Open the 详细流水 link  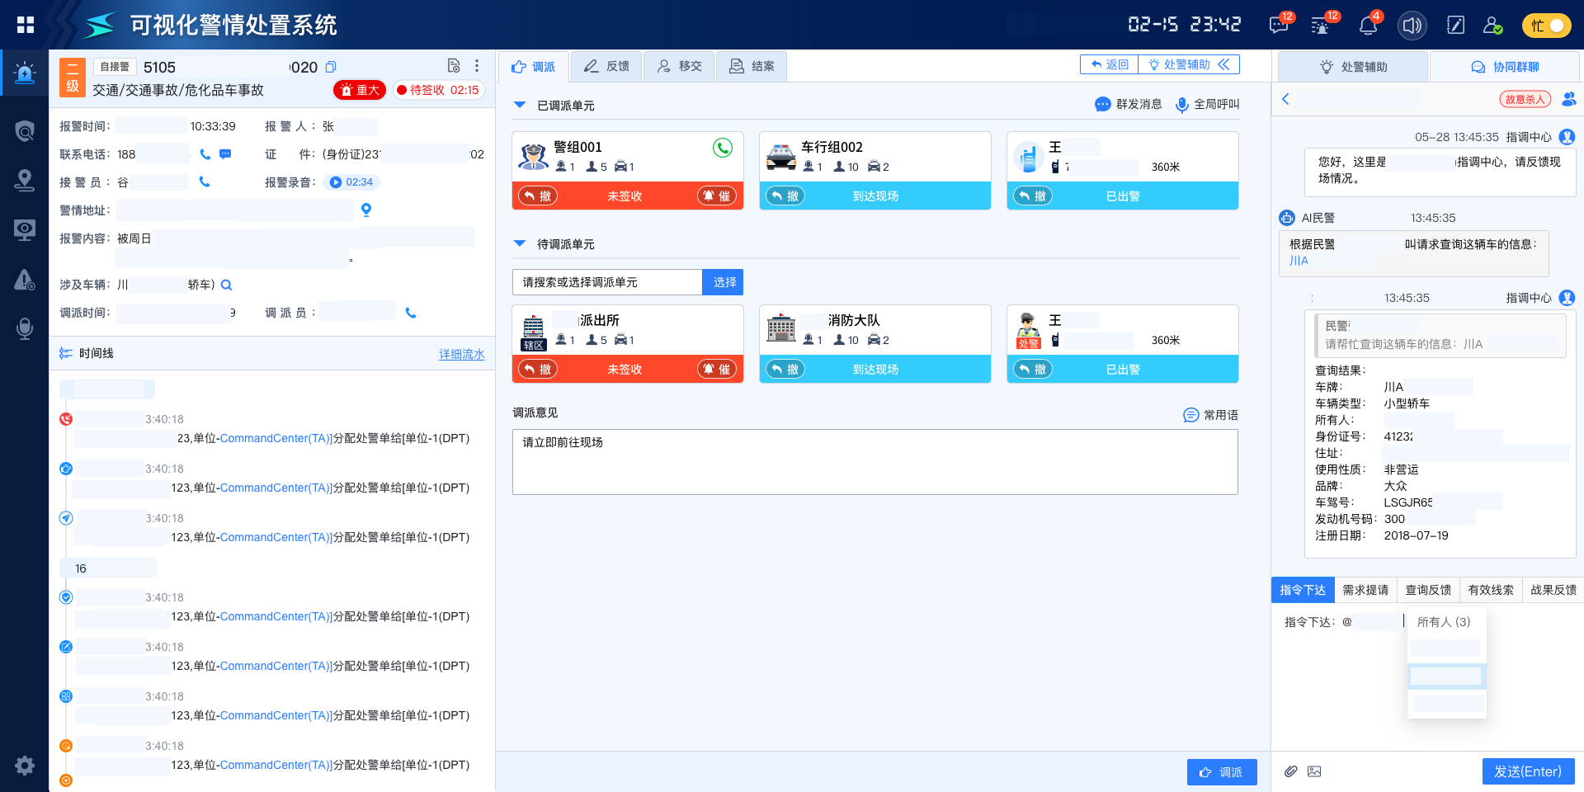[x=461, y=354]
